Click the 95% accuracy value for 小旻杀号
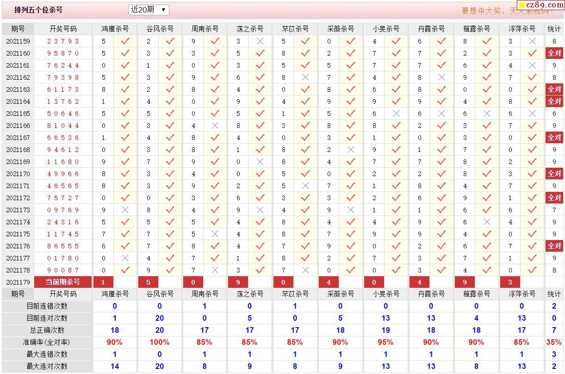This screenshot has height=374, width=565. coord(385,342)
